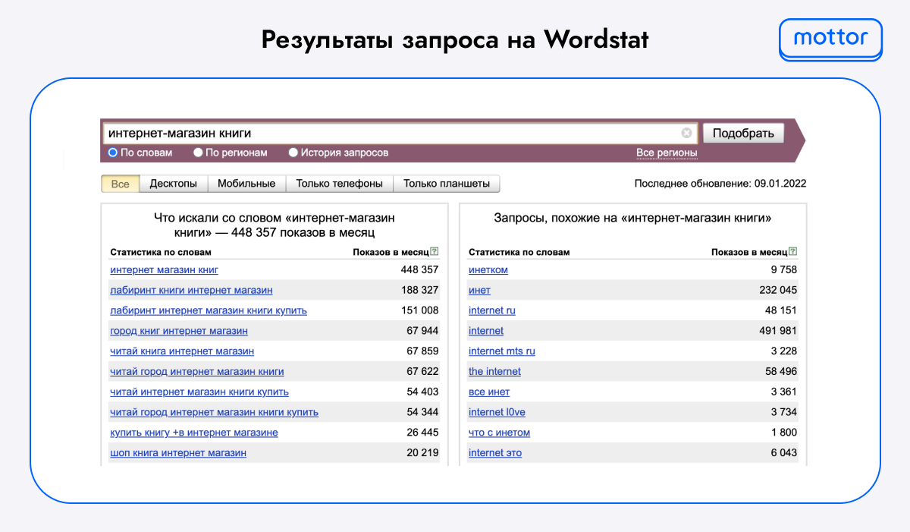Clear the search field with the X icon
This screenshot has width=910, height=532.
coord(686,133)
